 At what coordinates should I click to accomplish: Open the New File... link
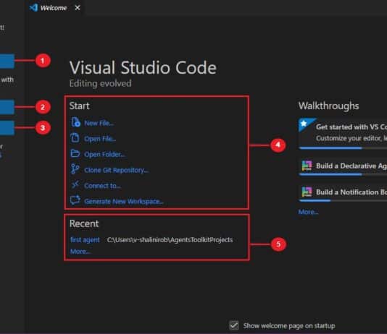click(99, 123)
